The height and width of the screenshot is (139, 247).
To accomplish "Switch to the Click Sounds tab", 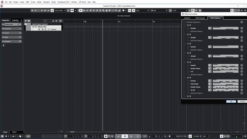I will coord(200,18).
